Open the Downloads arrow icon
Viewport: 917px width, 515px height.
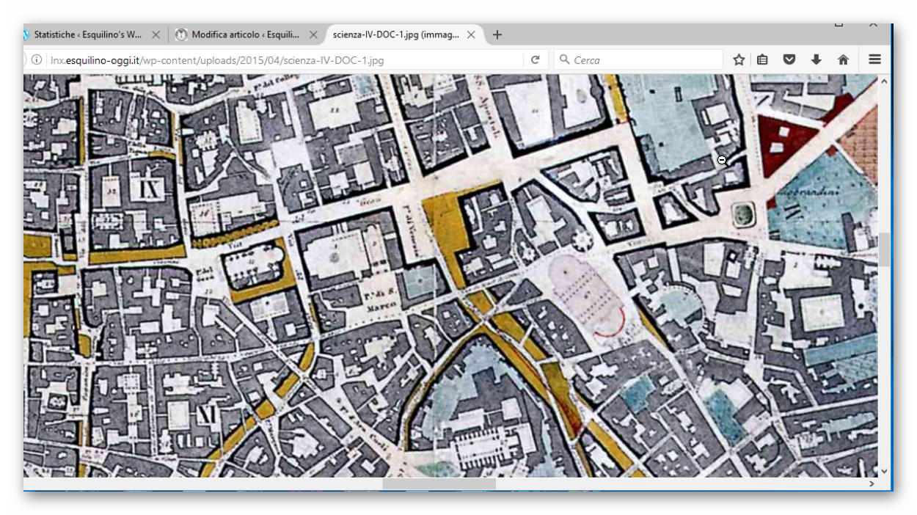(x=816, y=60)
